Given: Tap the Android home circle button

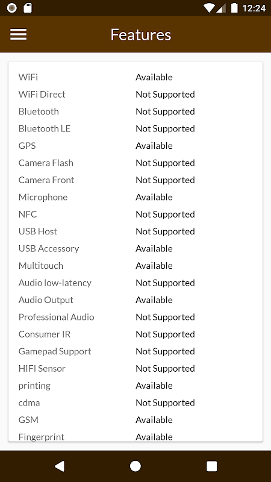Looking at the screenshot, I should [135, 466].
